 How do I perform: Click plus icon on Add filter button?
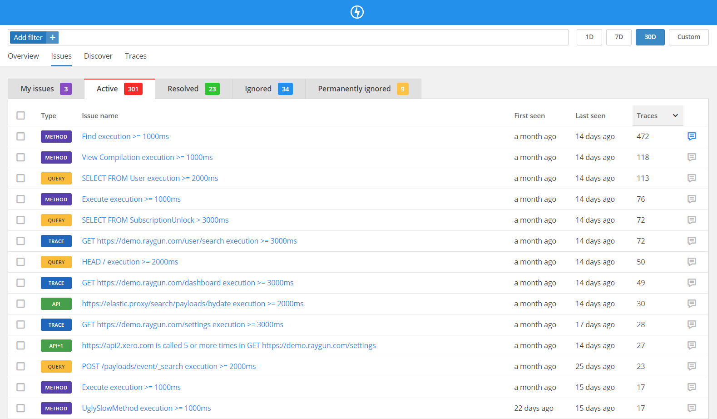coord(53,37)
